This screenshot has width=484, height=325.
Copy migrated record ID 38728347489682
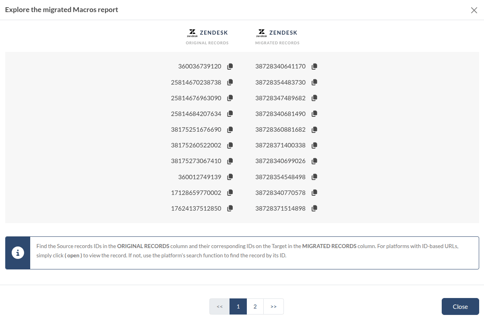tap(314, 98)
